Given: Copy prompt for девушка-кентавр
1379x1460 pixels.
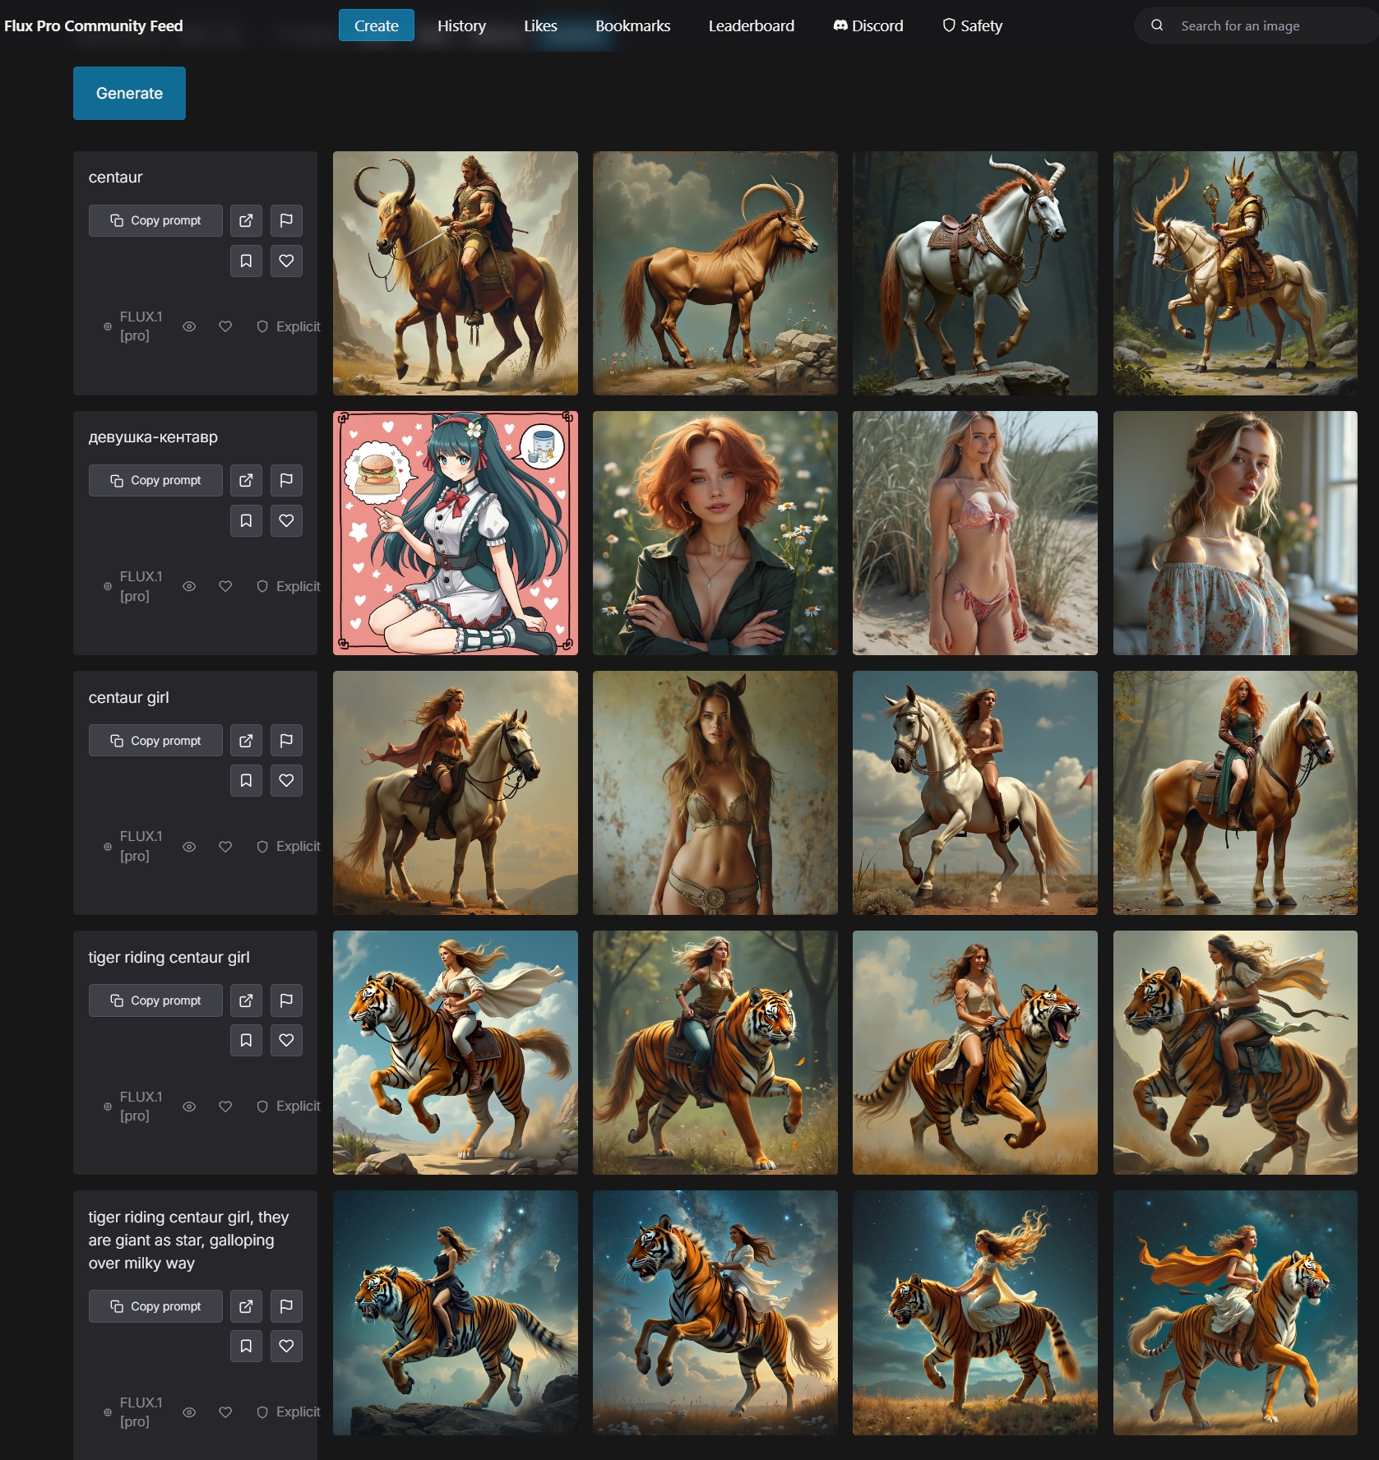Looking at the screenshot, I should click(x=155, y=480).
